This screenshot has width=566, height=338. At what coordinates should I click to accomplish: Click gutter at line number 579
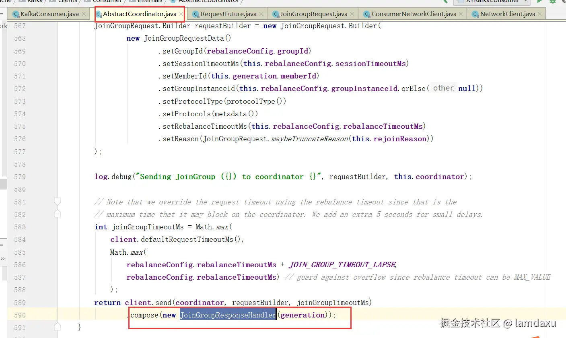20,177
